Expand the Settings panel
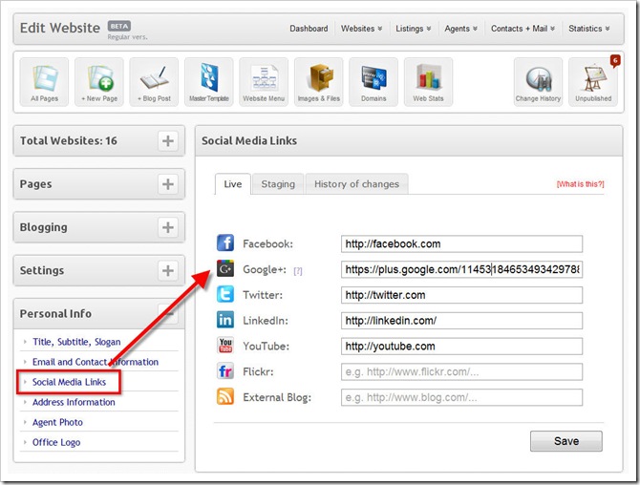 coord(168,270)
